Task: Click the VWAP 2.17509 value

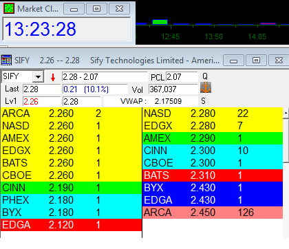Action: tap(168, 101)
